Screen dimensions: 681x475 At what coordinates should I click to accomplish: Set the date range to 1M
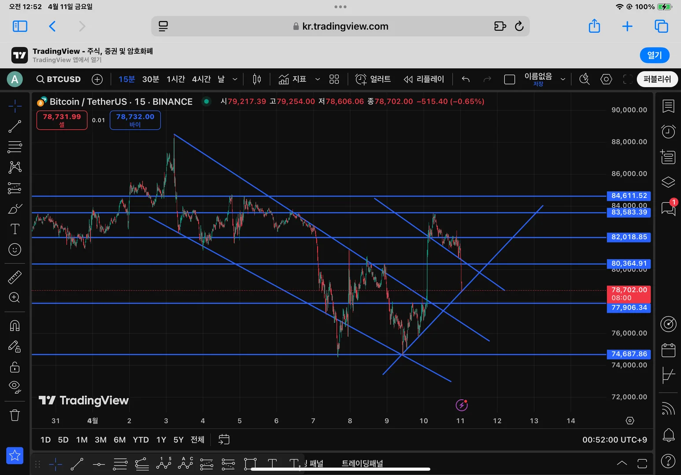pyautogui.click(x=82, y=440)
